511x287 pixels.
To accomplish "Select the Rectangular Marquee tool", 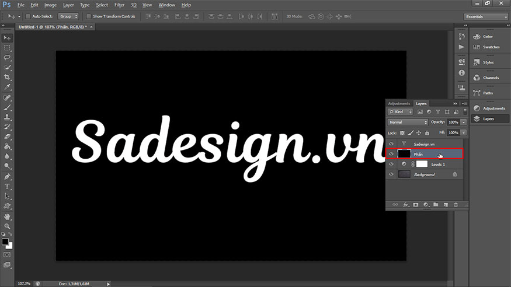I will (x=7, y=48).
